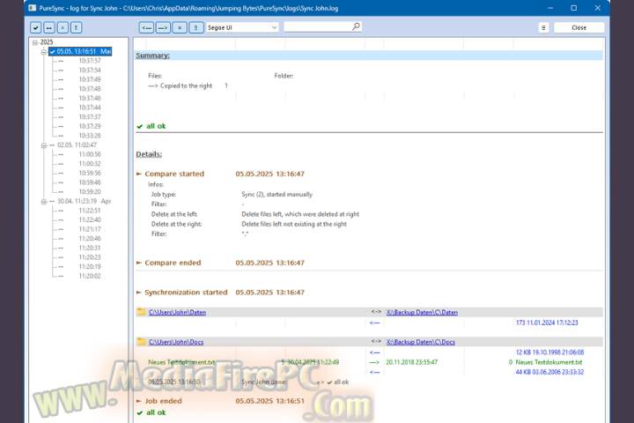Open the 11:20:02 log entry
Image resolution: width=634 pixels, height=423 pixels.
tap(90, 276)
